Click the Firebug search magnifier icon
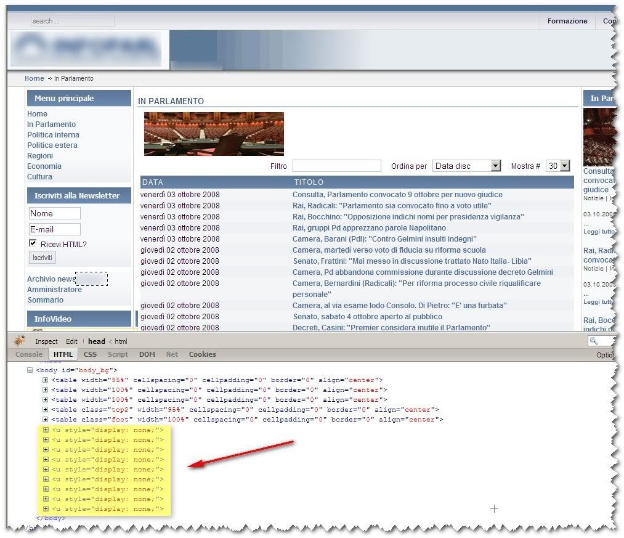624x538 pixels. pos(593,341)
